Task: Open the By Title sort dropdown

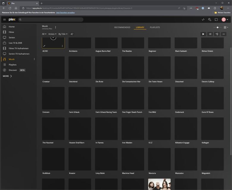Action: pos(63,34)
